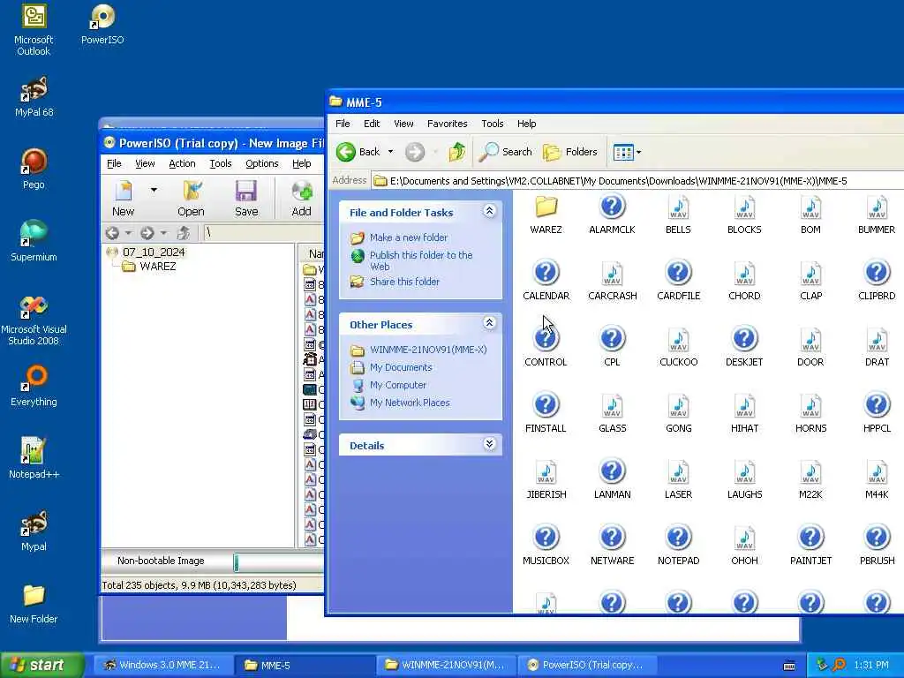The width and height of the screenshot is (904, 678).
Task: Select WAREZ folder in PowerISO tree
Action: point(157,267)
